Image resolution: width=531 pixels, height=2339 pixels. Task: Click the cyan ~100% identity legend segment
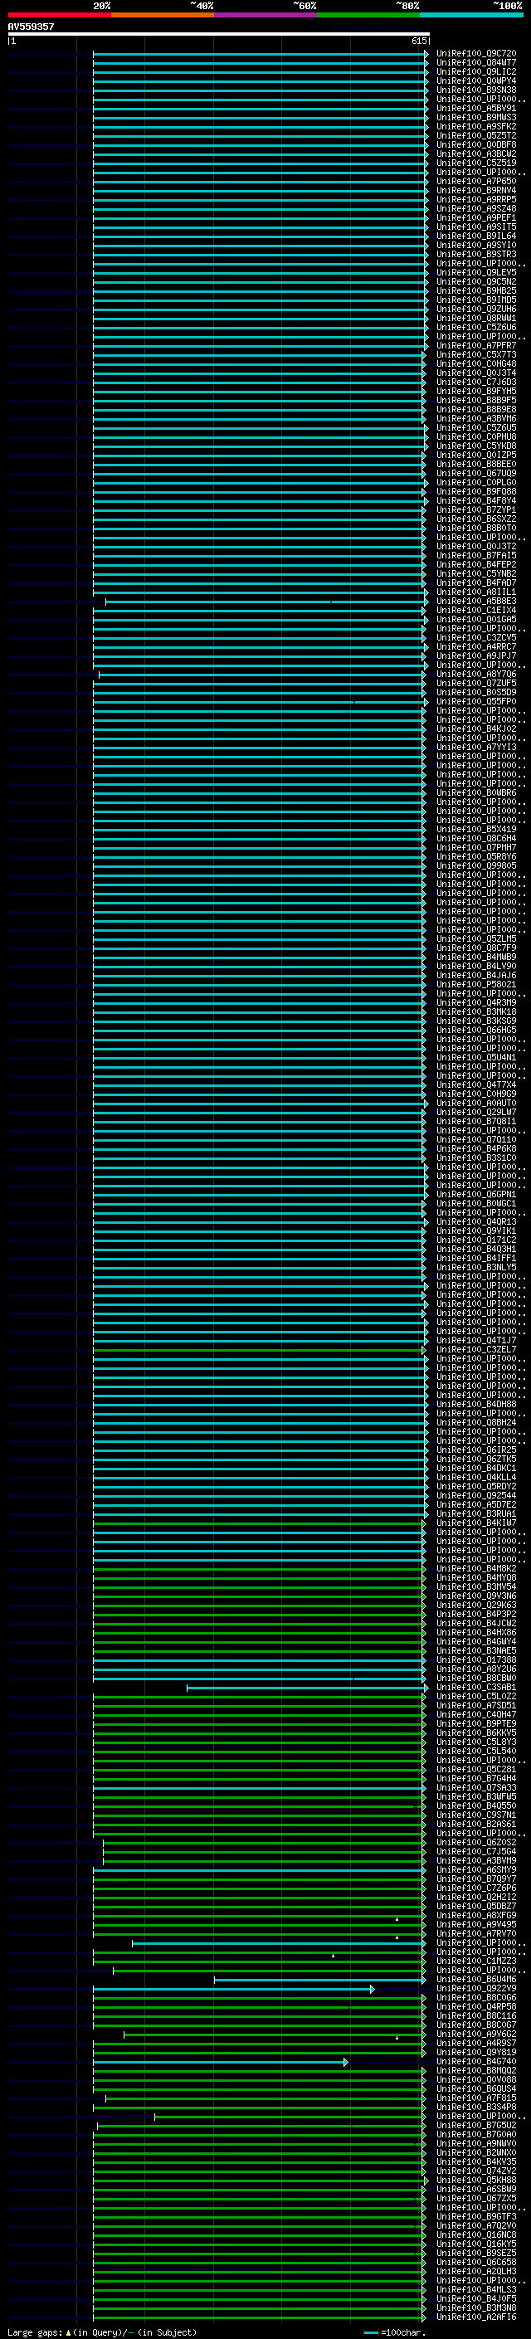click(472, 15)
